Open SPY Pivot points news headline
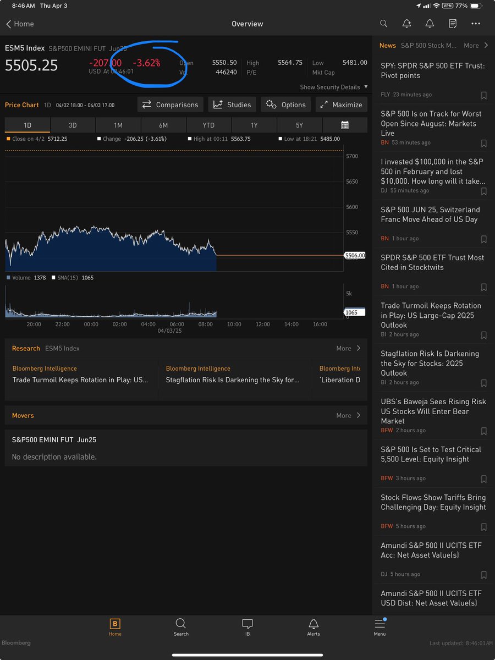The height and width of the screenshot is (660, 495). tap(433, 70)
